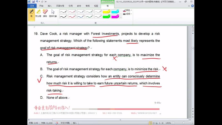
Task: Expand the pen styles gallery
Action: (x=121, y=17)
